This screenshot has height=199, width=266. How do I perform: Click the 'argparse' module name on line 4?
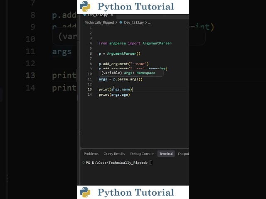coord(117,43)
